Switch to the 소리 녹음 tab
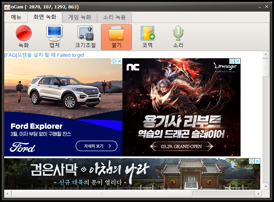The image size is (274, 202). pyautogui.click(x=114, y=17)
